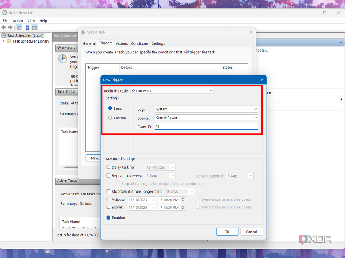Click the back navigation arrow
Viewport: 345px width, 258px height.
pyautogui.click(x=4, y=28)
